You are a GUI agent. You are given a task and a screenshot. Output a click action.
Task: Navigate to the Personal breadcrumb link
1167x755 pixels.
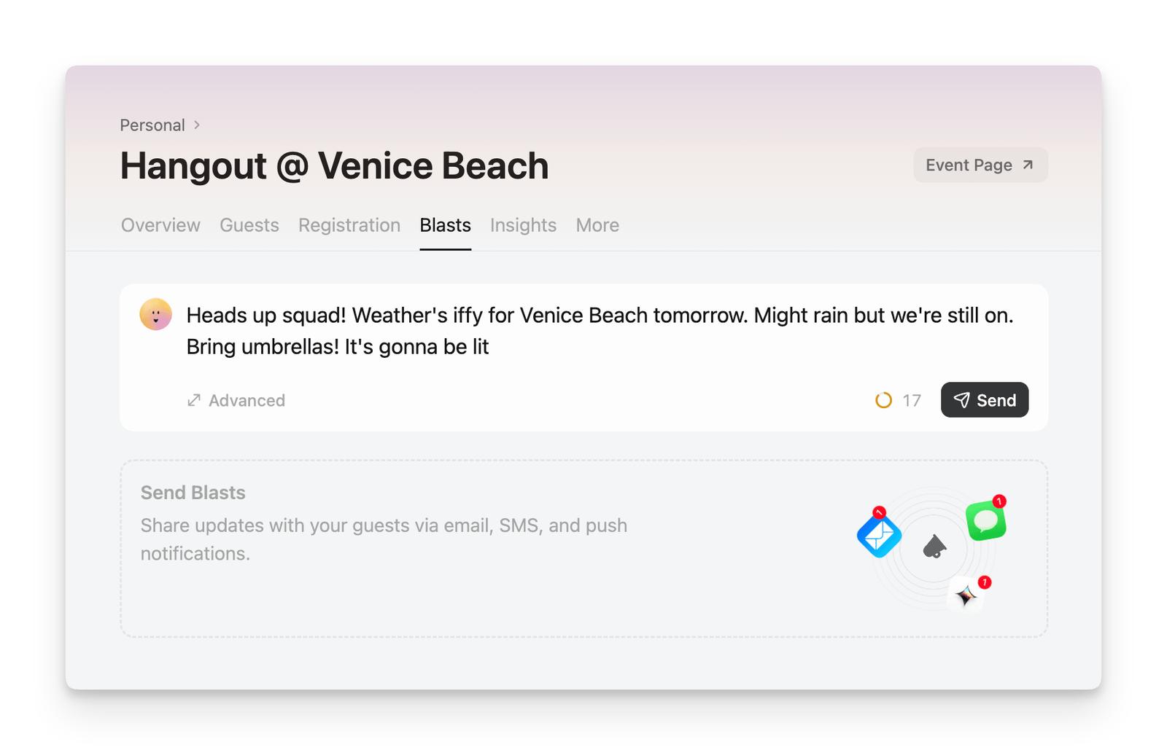click(152, 125)
